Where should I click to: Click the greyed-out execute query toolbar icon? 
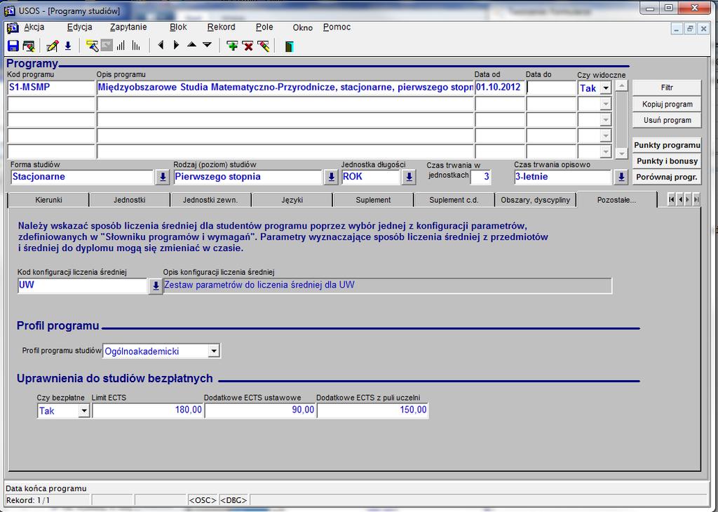click(107, 46)
